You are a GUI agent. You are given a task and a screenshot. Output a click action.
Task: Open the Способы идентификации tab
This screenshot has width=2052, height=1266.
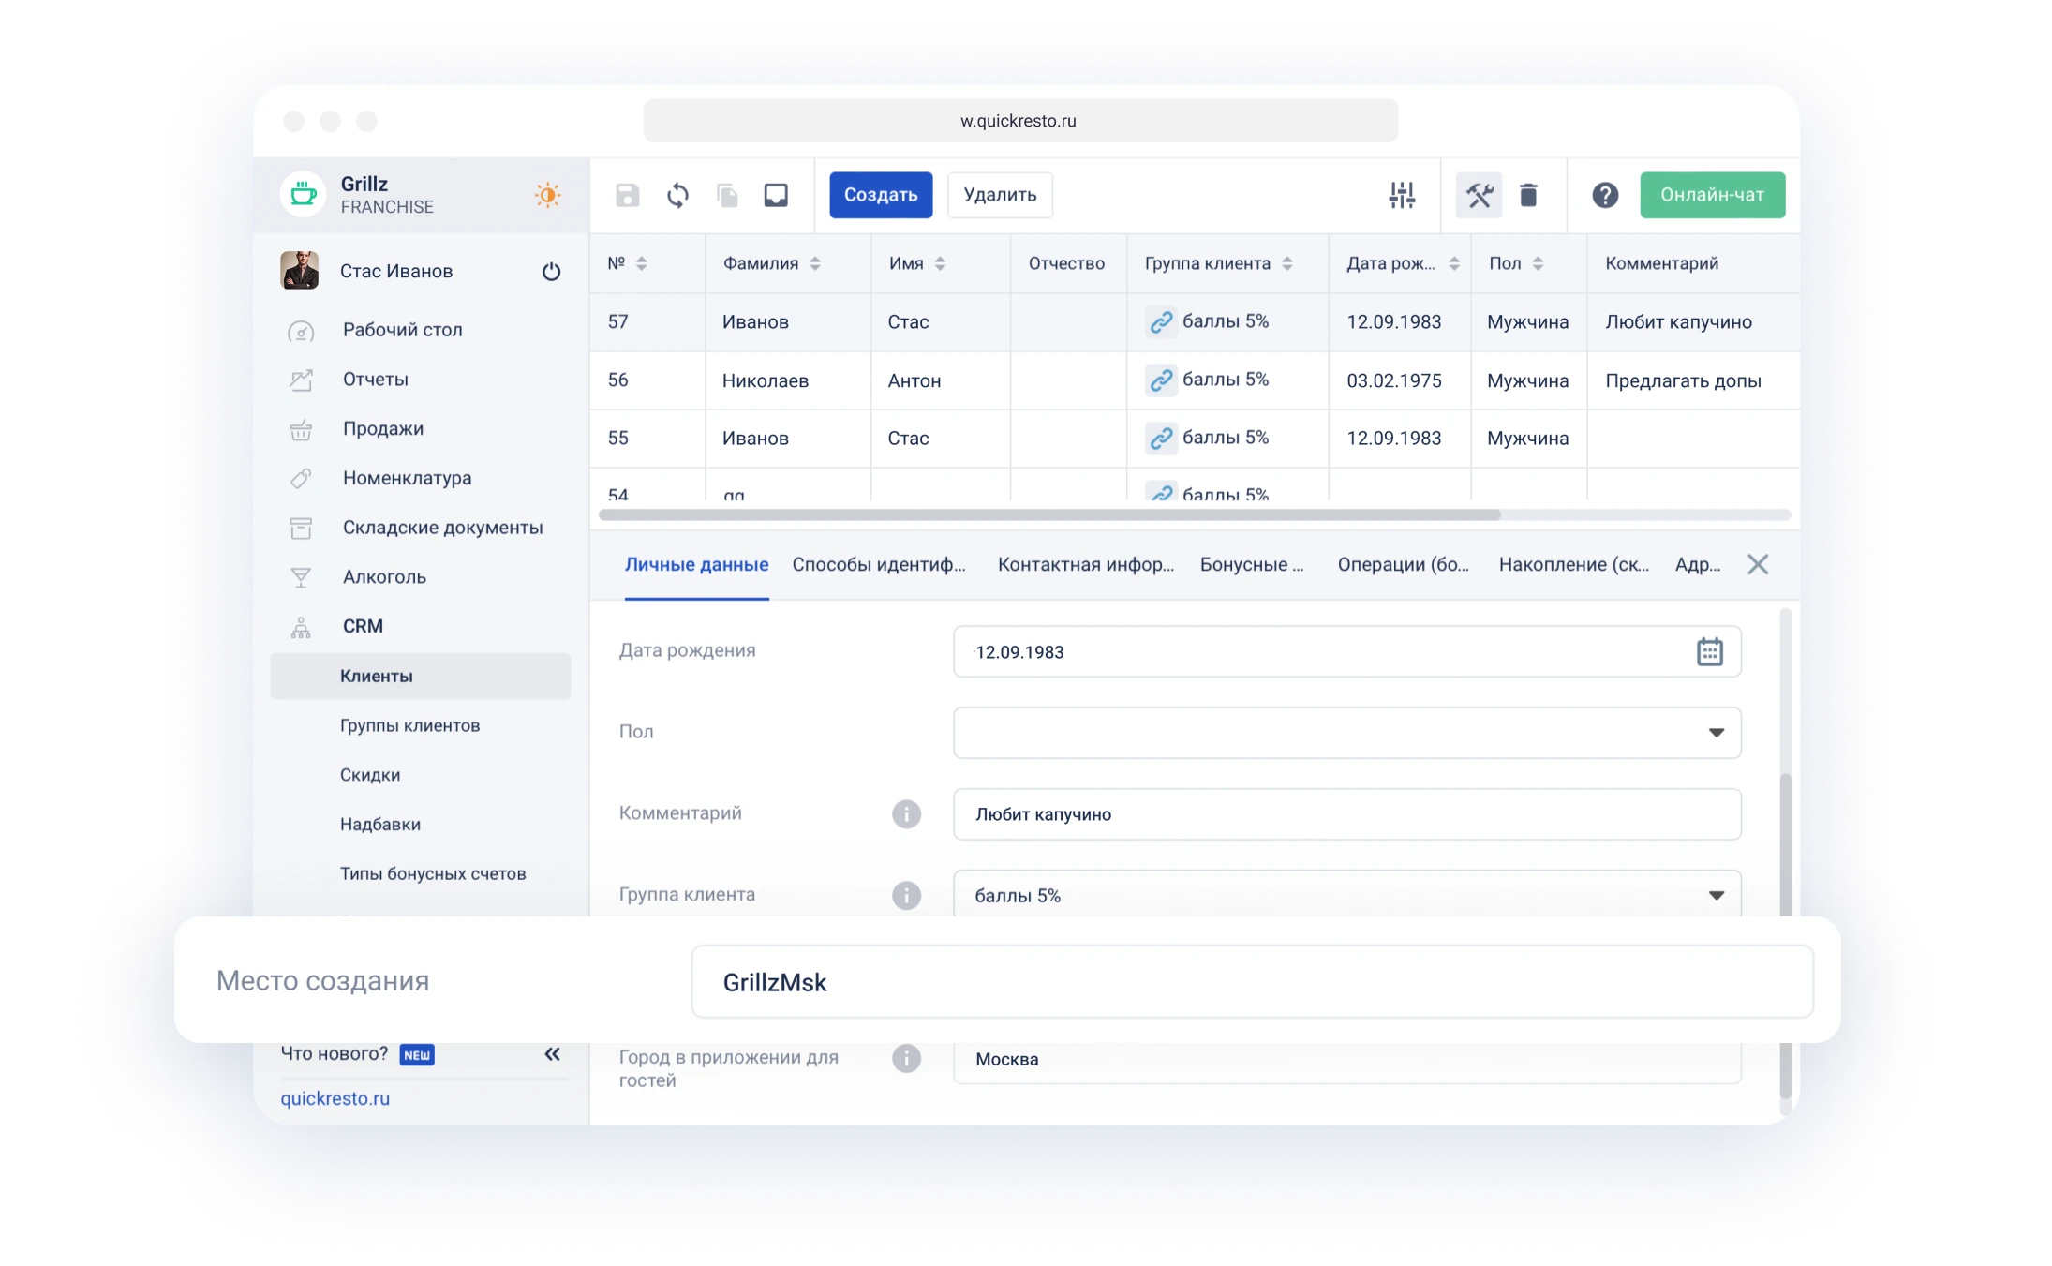879,564
